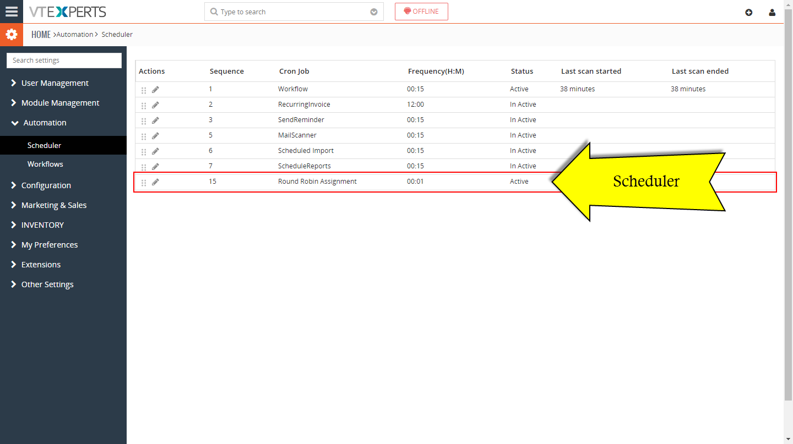Click the 00:01 frequency value
The width and height of the screenshot is (793, 444).
click(415, 181)
